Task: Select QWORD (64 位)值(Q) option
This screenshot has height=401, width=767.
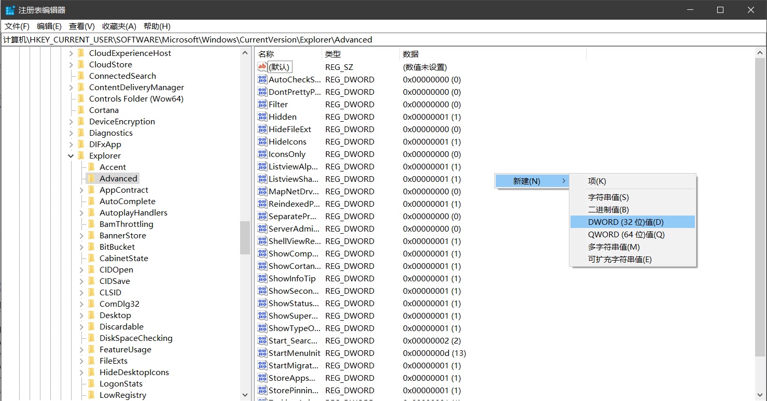Action: tap(626, 234)
